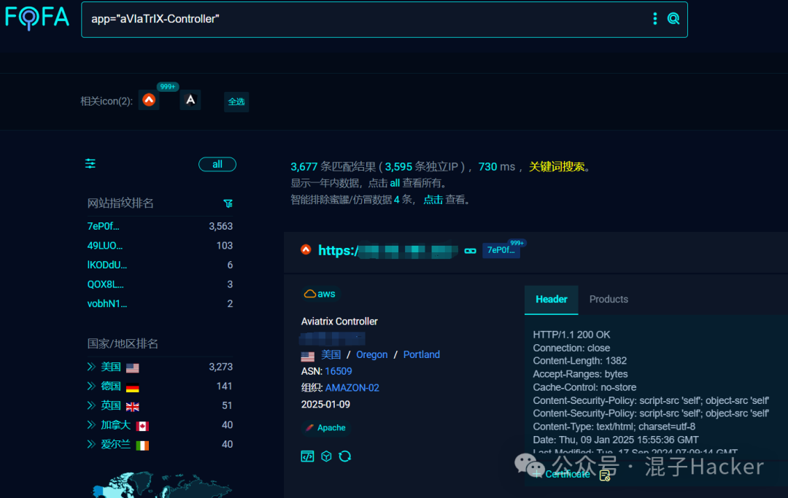
Task: Open organization AMAZON-02 link
Action: pyautogui.click(x=352, y=388)
